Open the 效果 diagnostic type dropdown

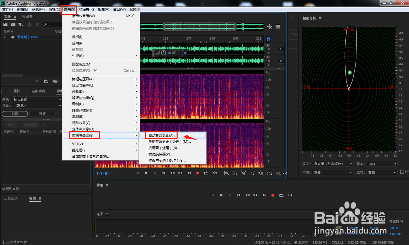pos(37,99)
